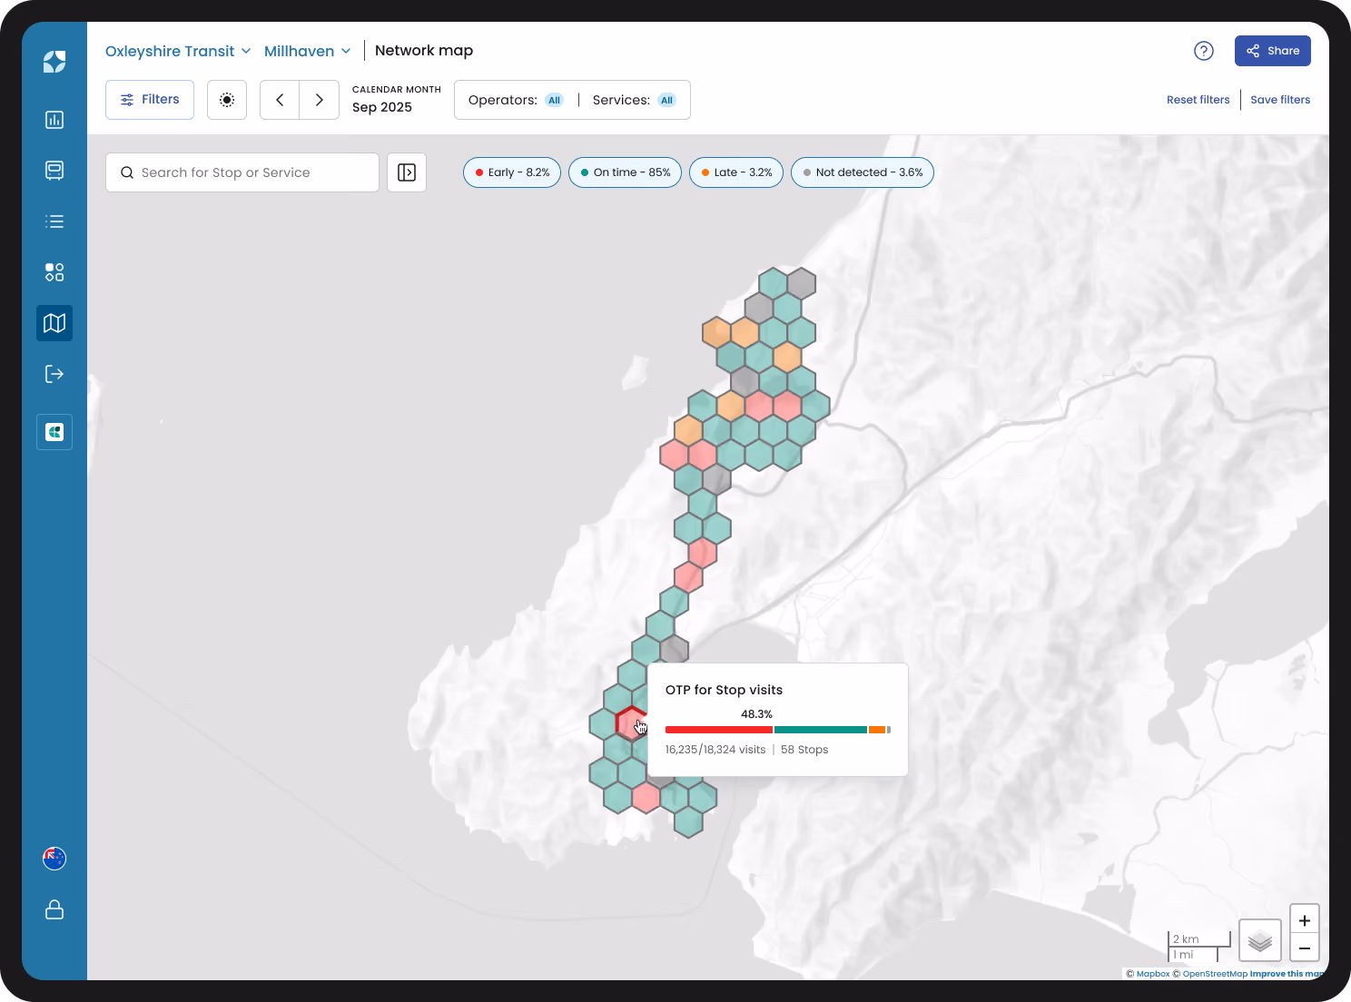
Task: Click the 58 Stops text in tooltip
Action: (x=804, y=750)
